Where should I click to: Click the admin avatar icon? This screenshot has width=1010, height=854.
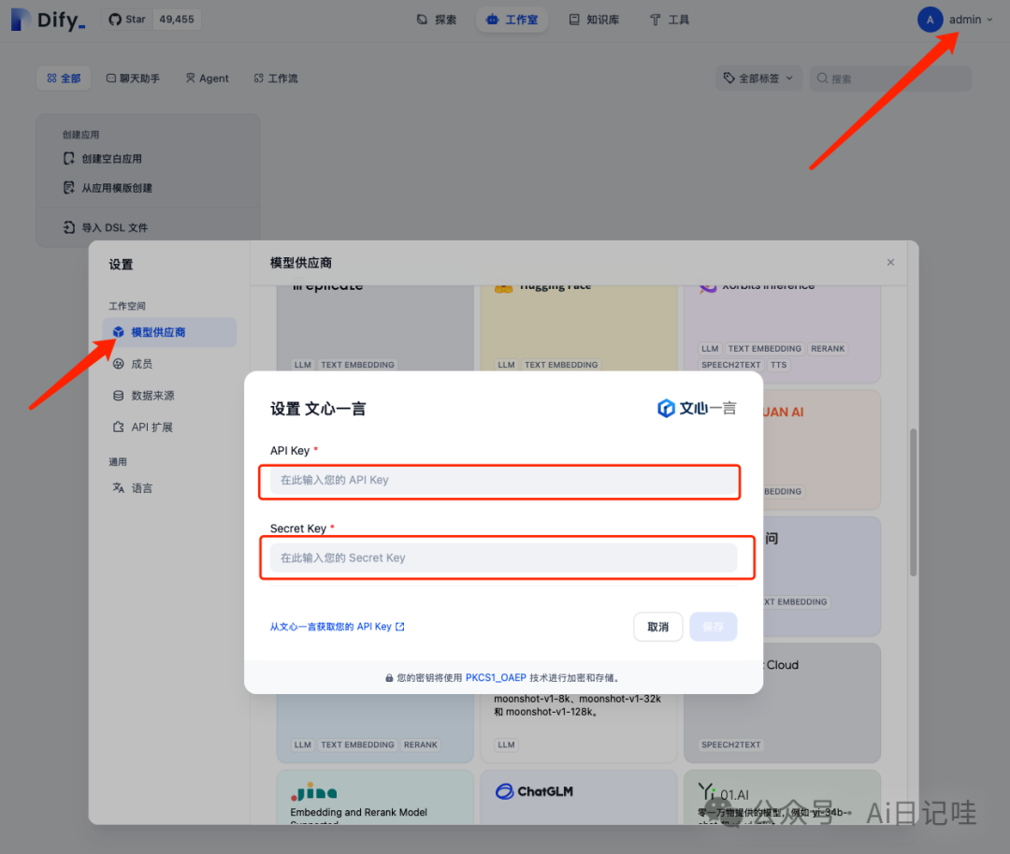click(930, 20)
